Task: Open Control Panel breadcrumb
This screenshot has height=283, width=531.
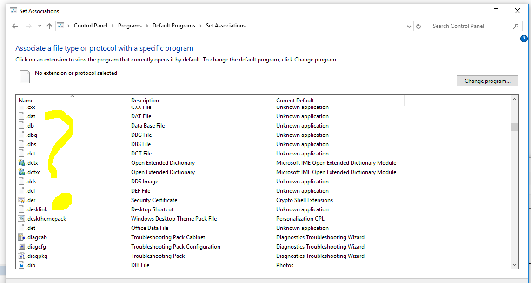Action: [91, 26]
